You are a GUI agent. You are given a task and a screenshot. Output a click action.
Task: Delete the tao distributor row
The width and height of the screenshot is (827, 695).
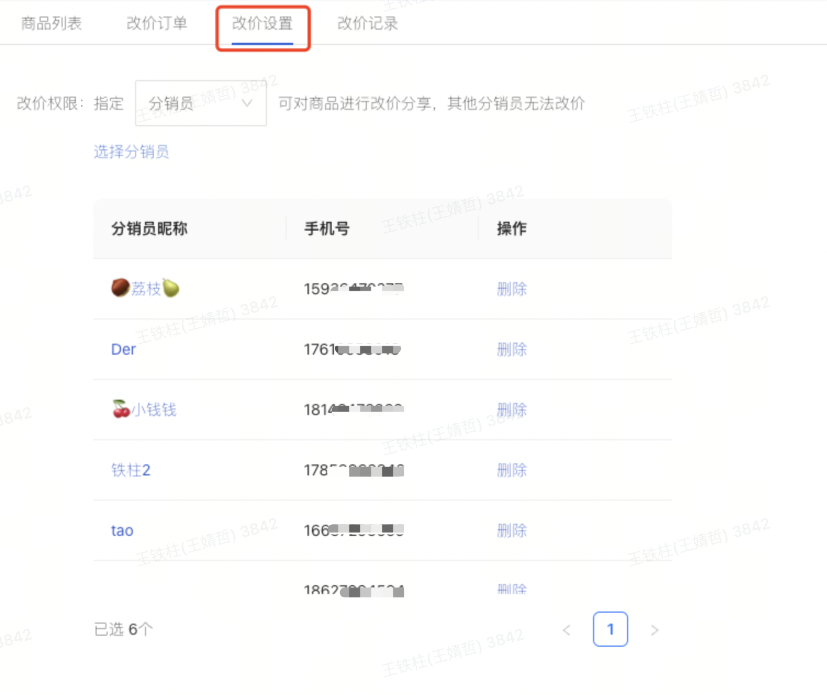(512, 530)
